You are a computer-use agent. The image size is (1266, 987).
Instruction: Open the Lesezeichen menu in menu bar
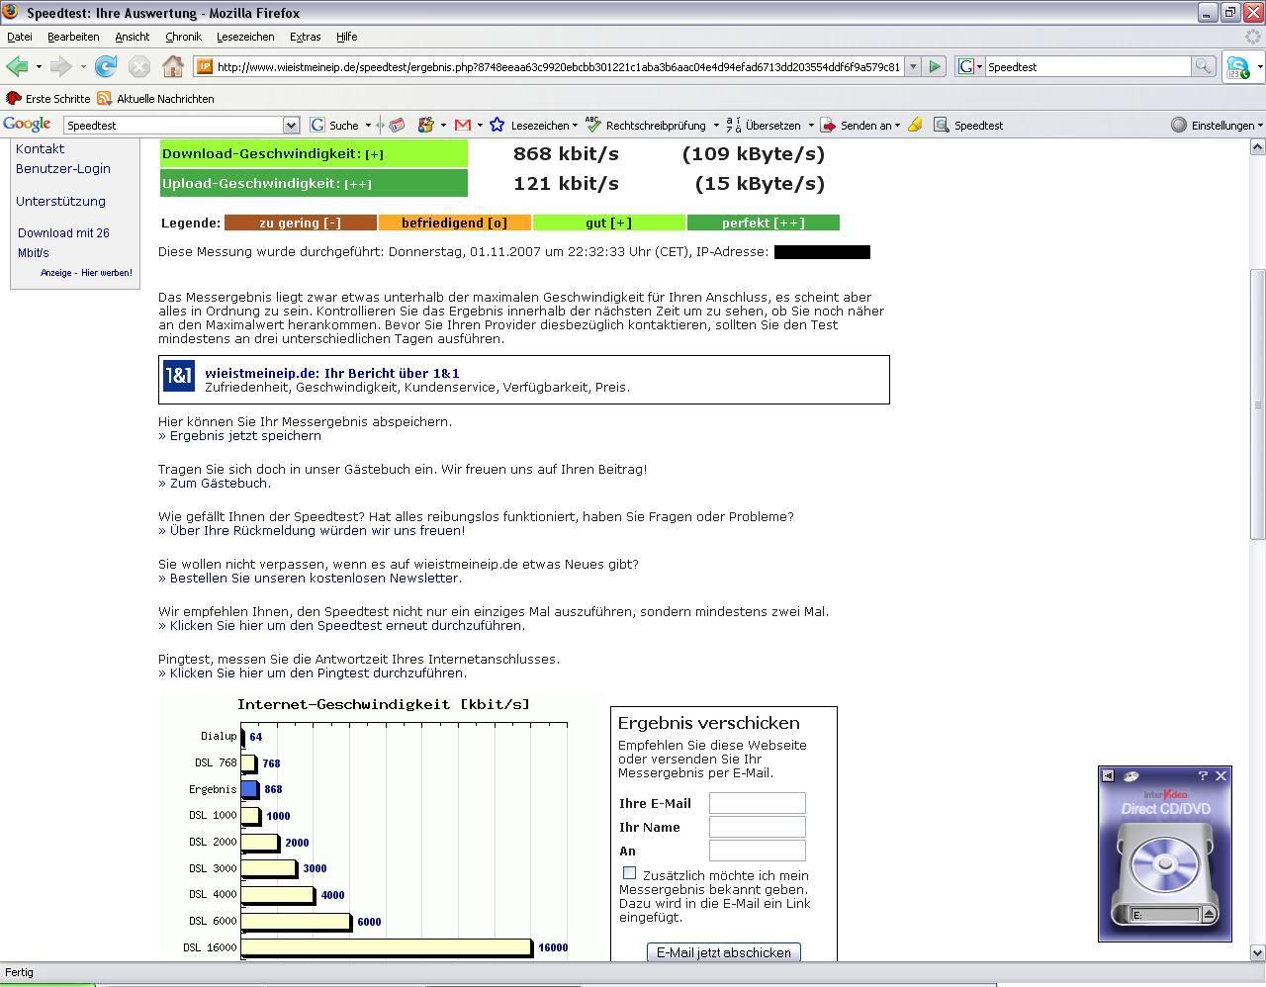point(245,37)
